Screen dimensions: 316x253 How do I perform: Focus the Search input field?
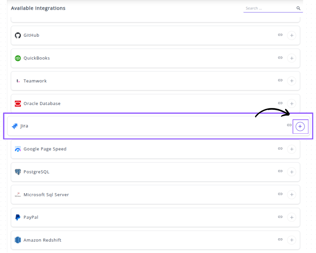(270, 8)
